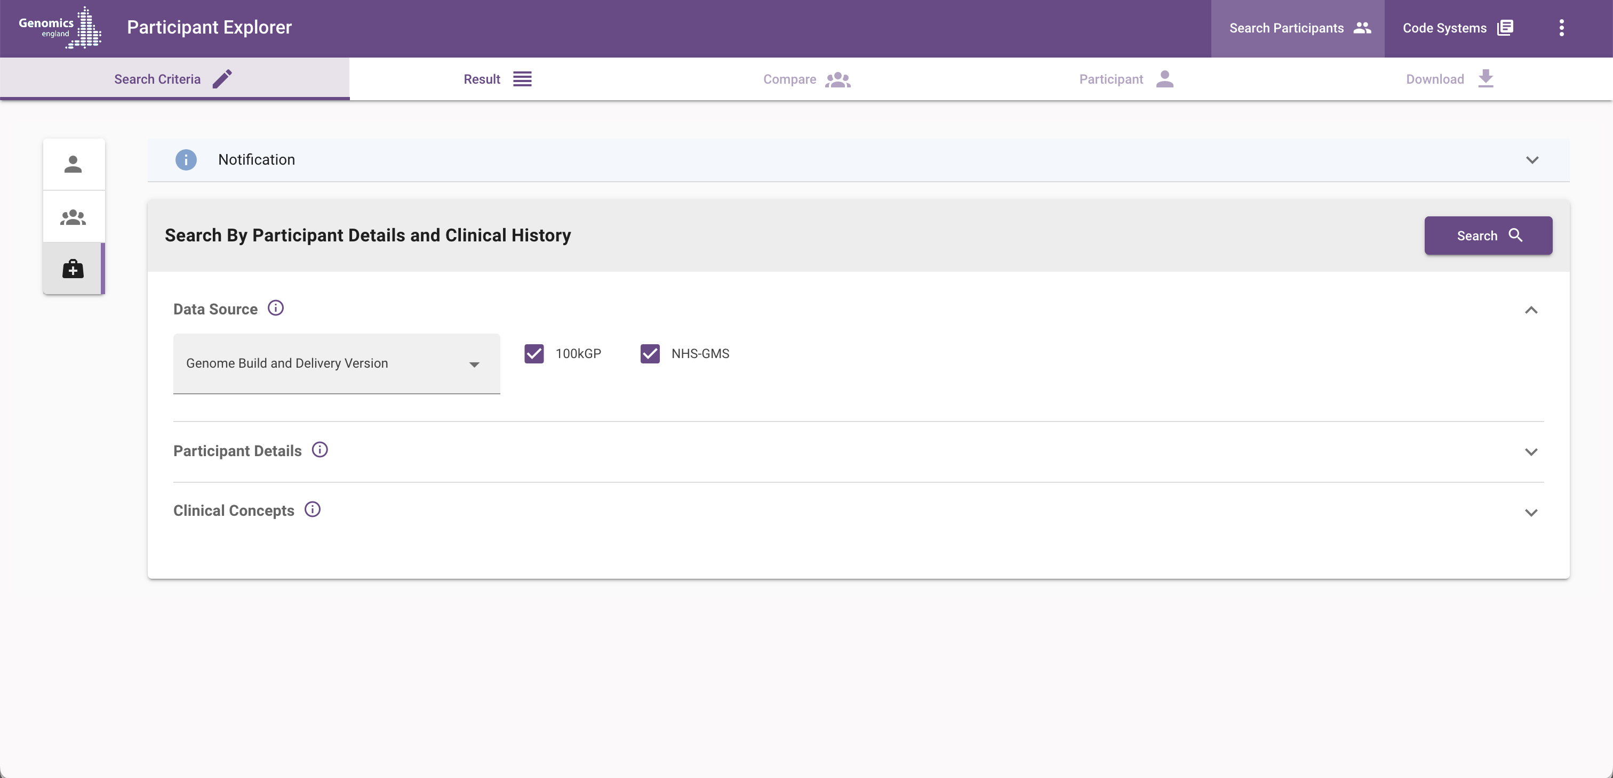Click the blue Notification info icon

pyautogui.click(x=186, y=160)
